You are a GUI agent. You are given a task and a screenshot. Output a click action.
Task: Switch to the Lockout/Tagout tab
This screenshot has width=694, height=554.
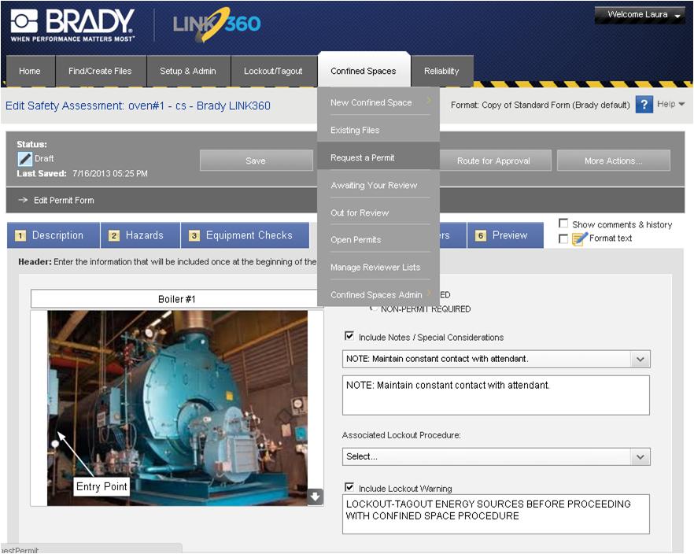[x=273, y=71]
